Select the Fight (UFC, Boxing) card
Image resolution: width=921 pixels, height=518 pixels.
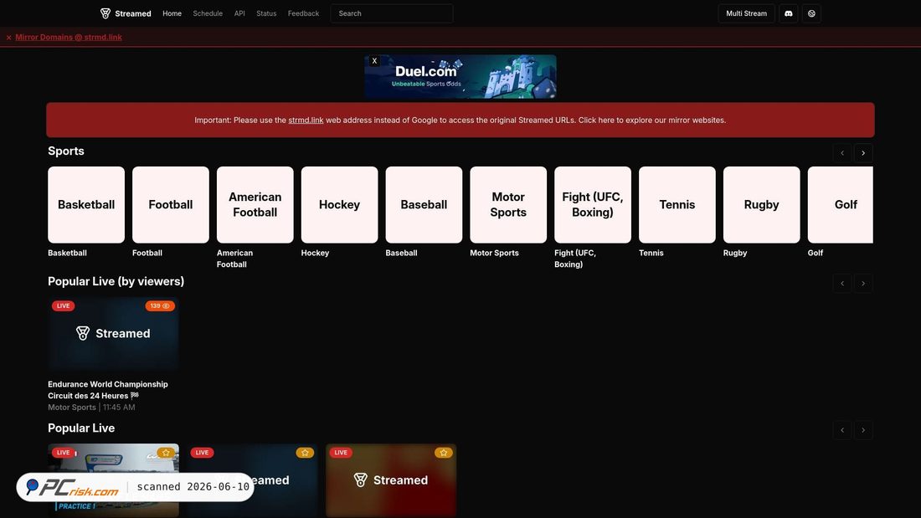593,204
